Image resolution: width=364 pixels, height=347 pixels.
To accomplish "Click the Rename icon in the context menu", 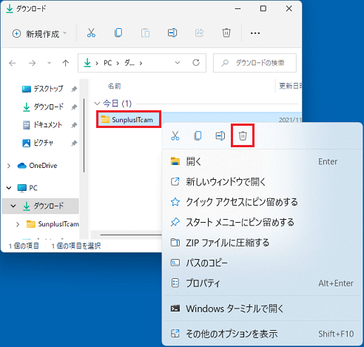I will pyautogui.click(x=220, y=135).
